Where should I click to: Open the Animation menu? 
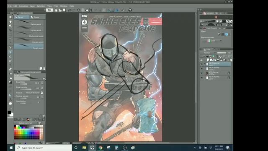23,6
